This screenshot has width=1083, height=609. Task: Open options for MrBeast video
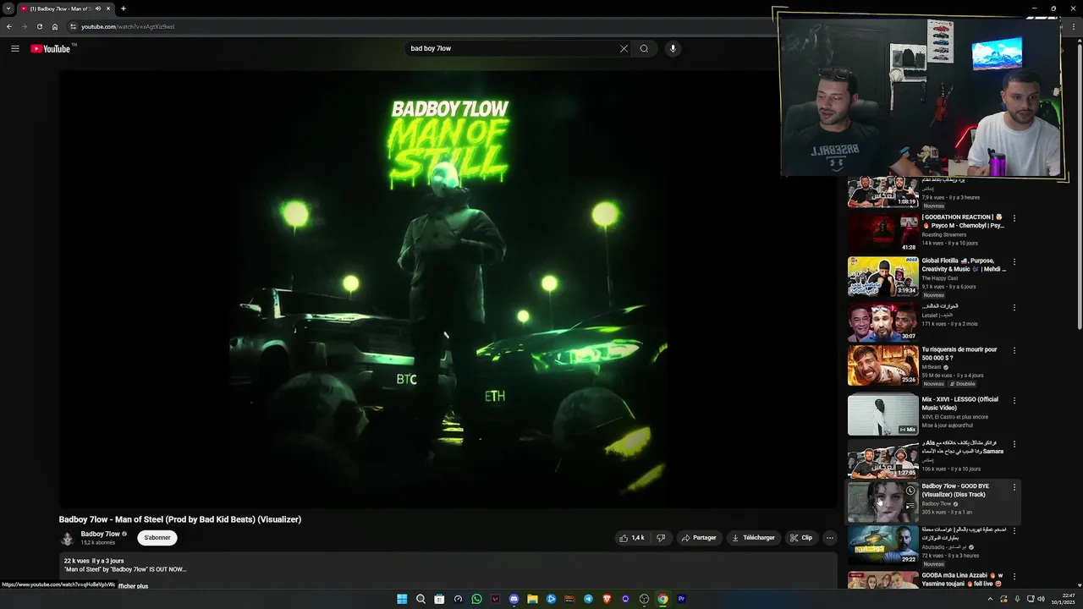tap(1014, 350)
